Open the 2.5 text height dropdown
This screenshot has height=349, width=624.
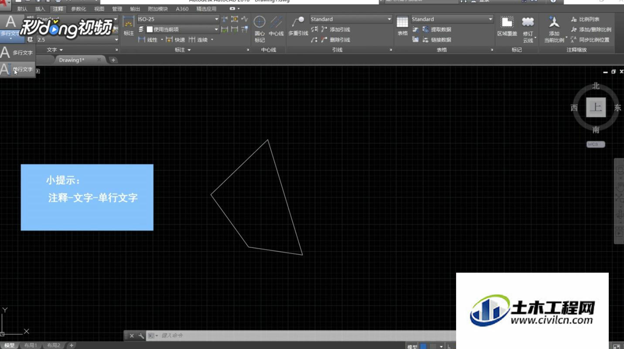point(116,40)
